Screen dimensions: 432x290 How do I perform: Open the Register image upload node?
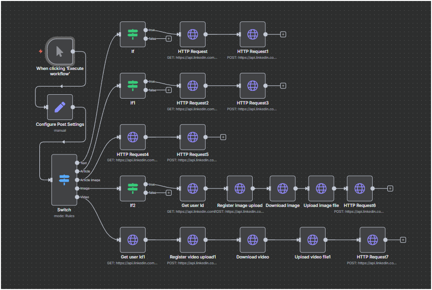pyautogui.click(x=240, y=188)
